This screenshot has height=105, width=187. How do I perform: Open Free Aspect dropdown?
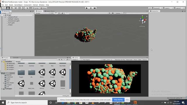coord(92,60)
